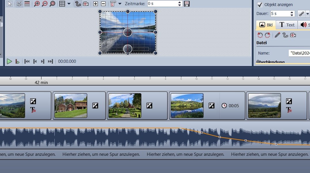Click the camera pan tool in layout toolbar

pyautogui.click(x=85, y=4)
